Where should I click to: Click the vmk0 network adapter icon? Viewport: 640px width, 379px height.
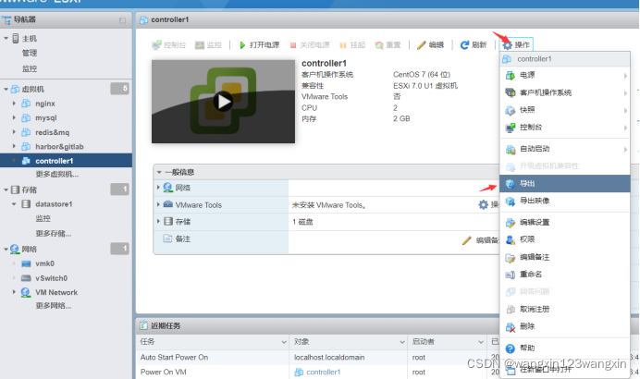click(26, 263)
